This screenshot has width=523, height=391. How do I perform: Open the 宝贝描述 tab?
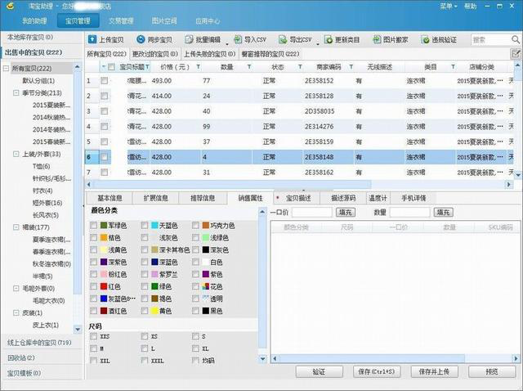point(299,198)
